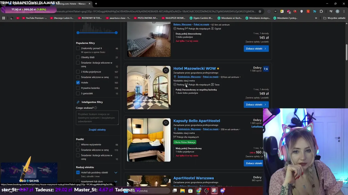Viewport: 348px width, 195px height.
Task: Open Microsoft Store from the taskbar
Action: 191,191
